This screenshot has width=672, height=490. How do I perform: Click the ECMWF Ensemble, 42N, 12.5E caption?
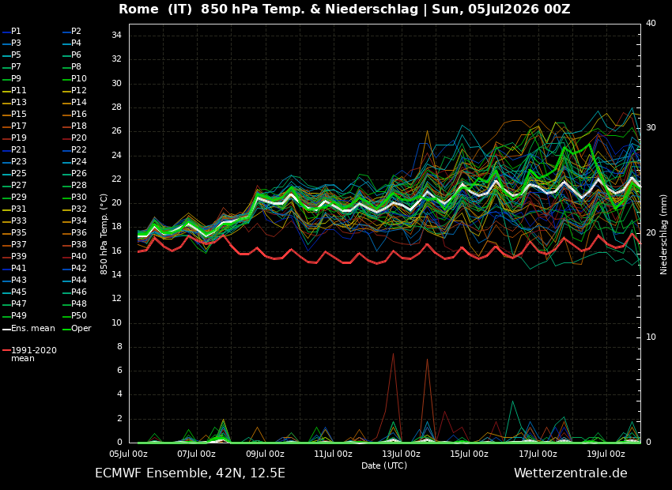click(x=190, y=473)
